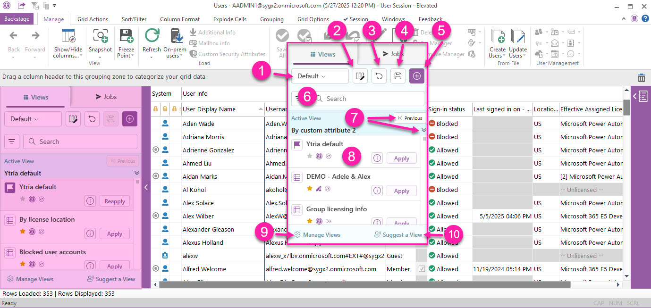Image resolution: width=651 pixels, height=308 pixels.
Task: Click the Create Users from file icon
Action: pos(498,37)
